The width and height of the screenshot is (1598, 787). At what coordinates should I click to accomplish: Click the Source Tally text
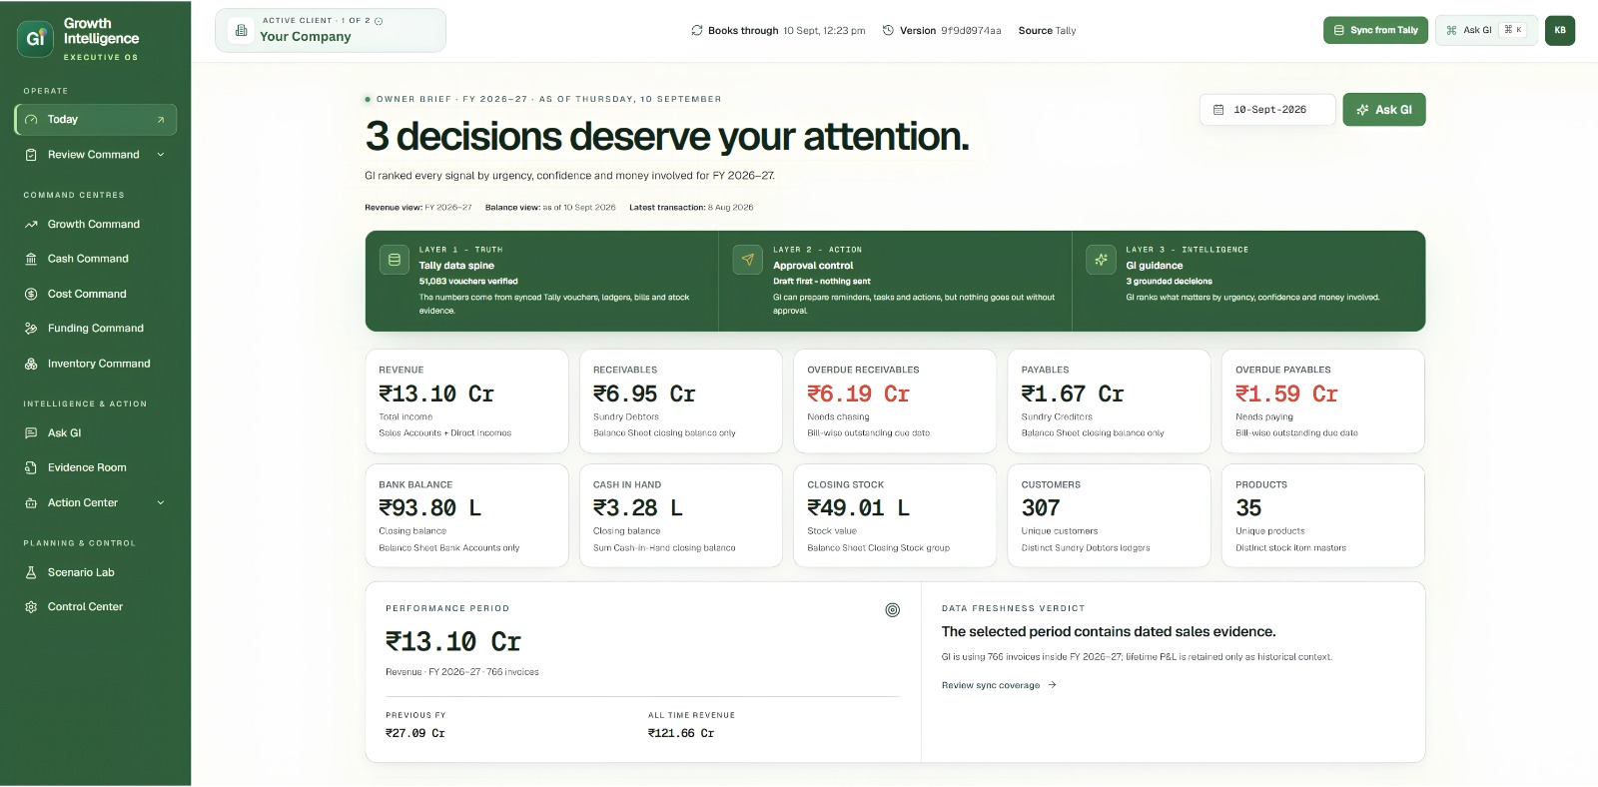pyautogui.click(x=1047, y=31)
